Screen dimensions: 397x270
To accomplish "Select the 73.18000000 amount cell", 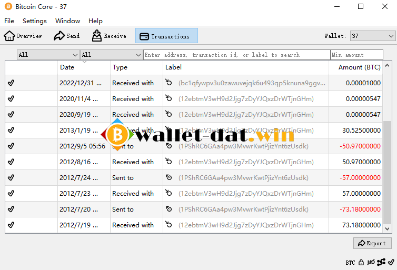I will (356, 225).
